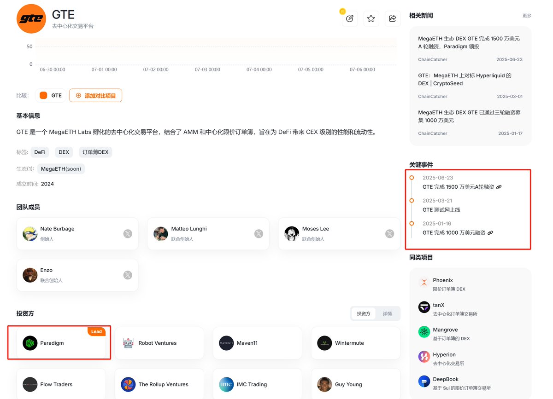Click Matteo Lunghi's avatar photo
Screen dimensions: 553x399
coord(161,234)
